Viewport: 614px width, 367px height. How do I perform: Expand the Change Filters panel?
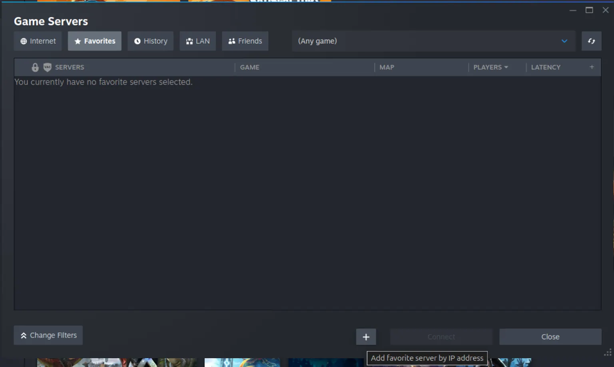point(48,335)
